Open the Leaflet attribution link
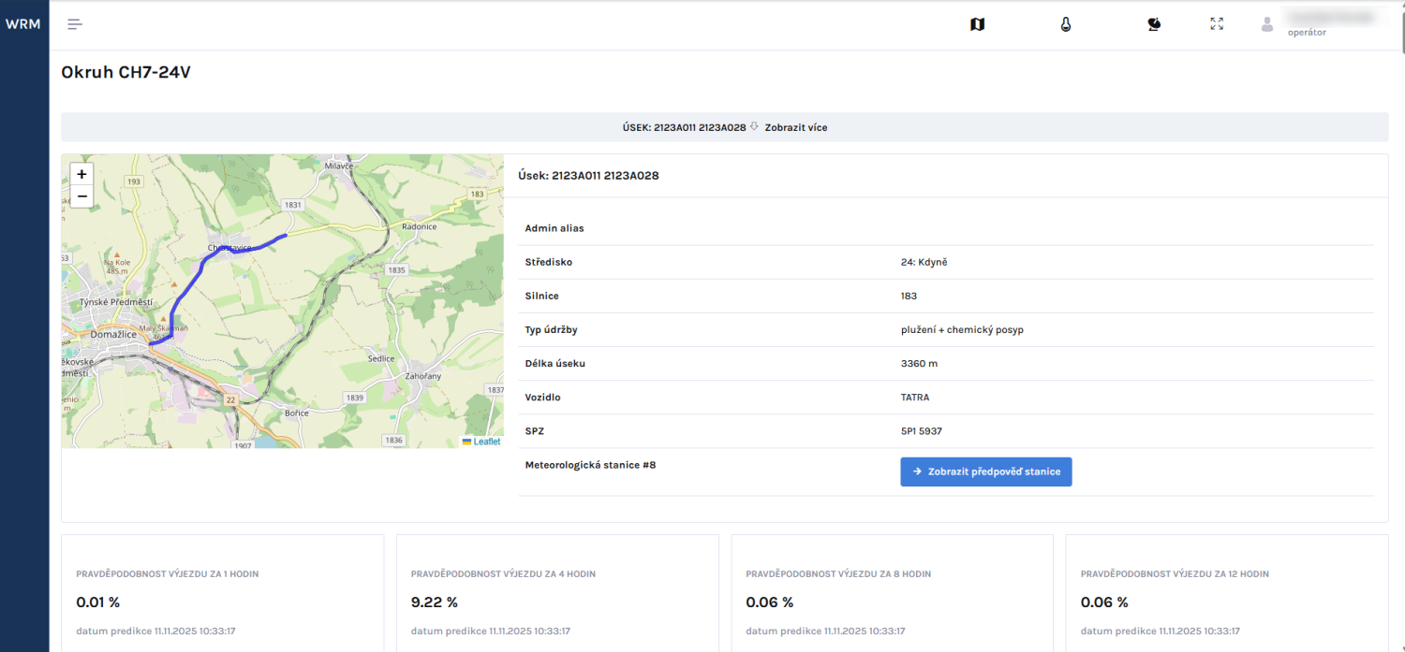 point(486,442)
